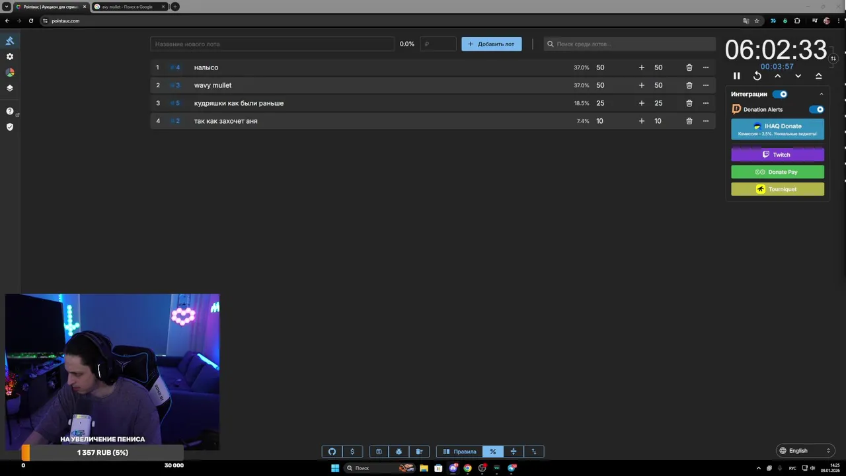The image size is (846, 476).
Task: Add amount to 'wavy mullet' with plus
Action: pos(641,85)
